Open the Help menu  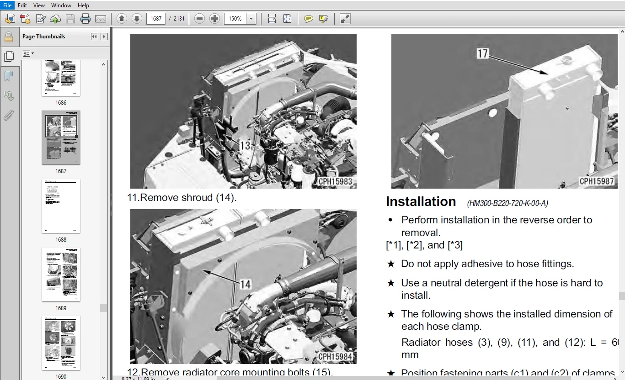[83, 5]
